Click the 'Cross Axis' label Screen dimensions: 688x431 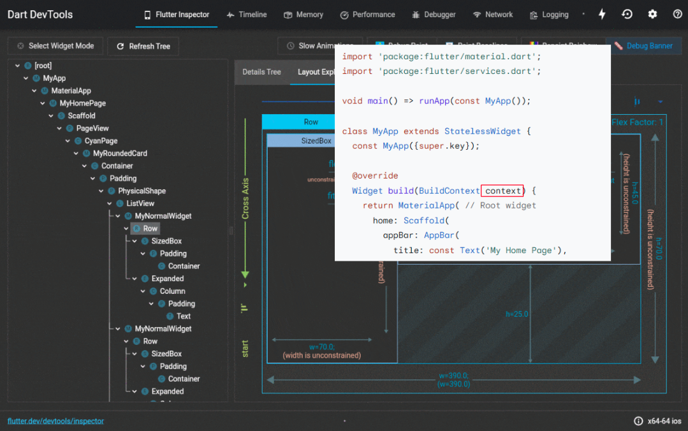coord(245,199)
